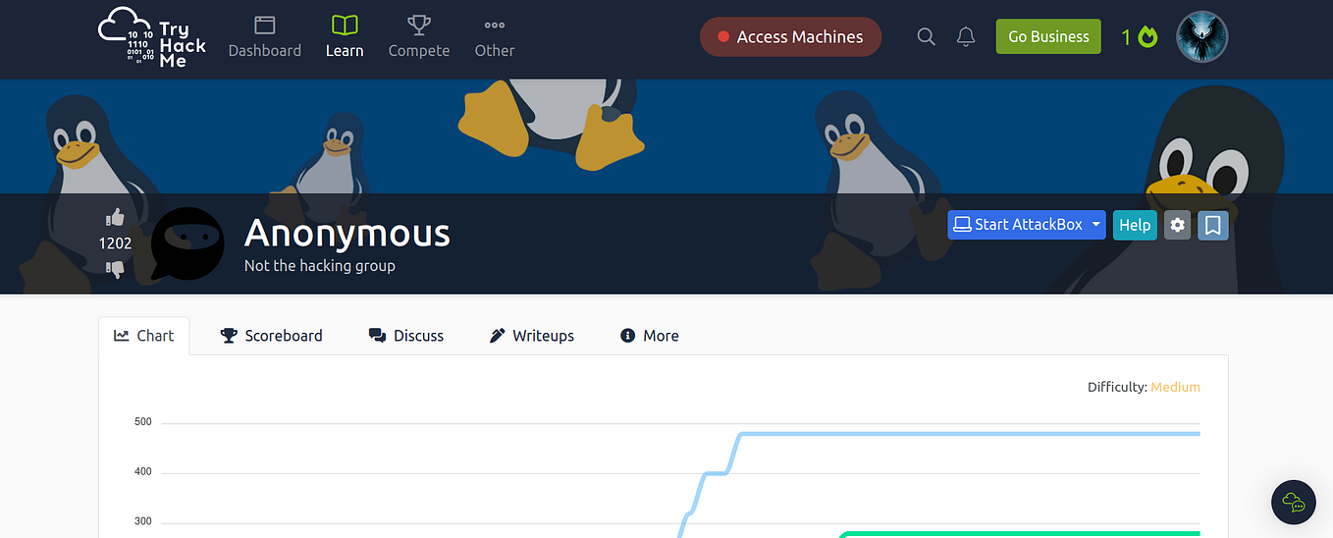Screen dimensions: 1333x538
Task: Click the 500 axis label on chart
Action: click(x=143, y=422)
